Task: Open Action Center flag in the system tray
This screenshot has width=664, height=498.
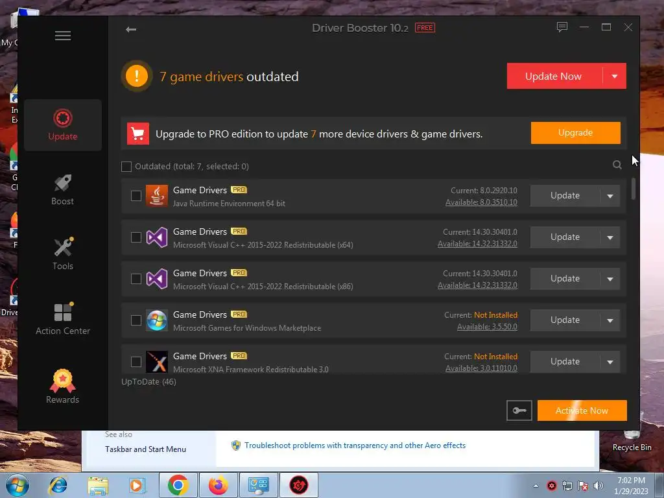Action: click(x=583, y=486)
